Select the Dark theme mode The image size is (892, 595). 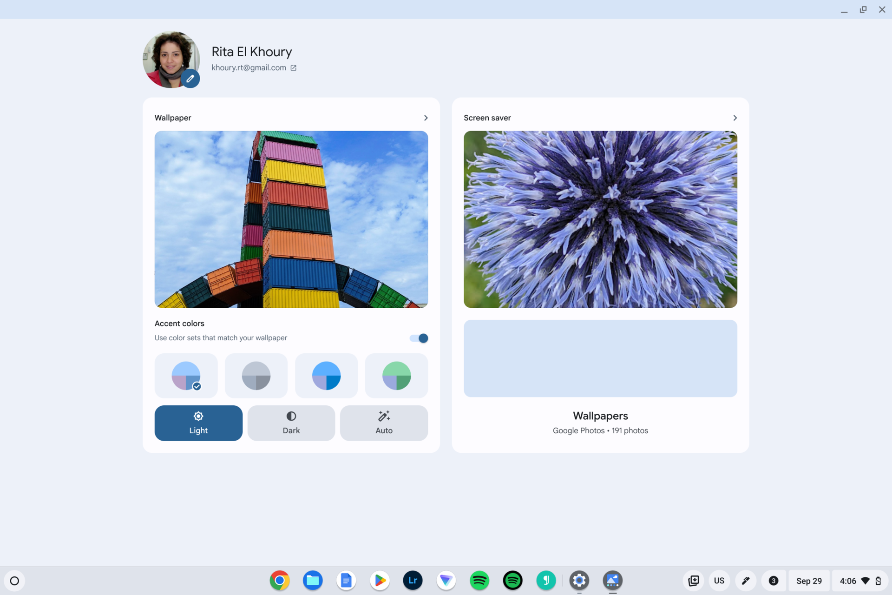pos(291,423)
